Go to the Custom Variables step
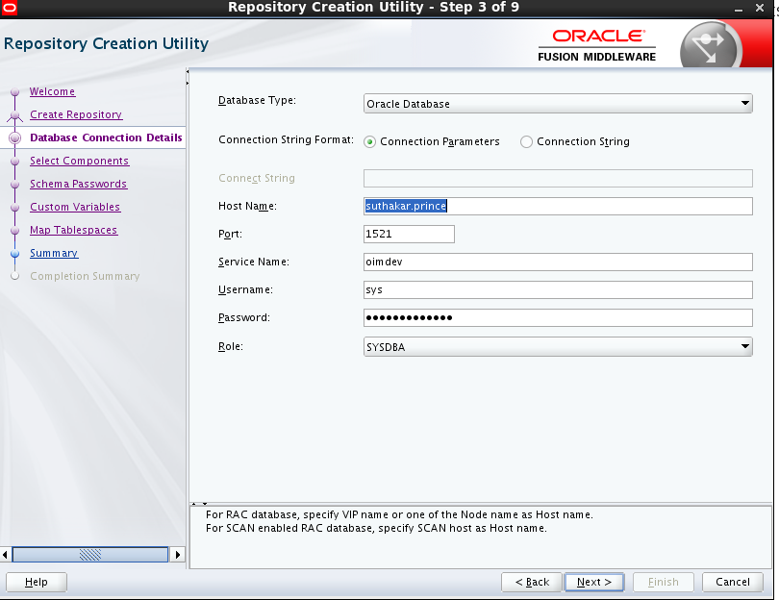The height and width of the screenshot is (600, 779). [75, 207]
